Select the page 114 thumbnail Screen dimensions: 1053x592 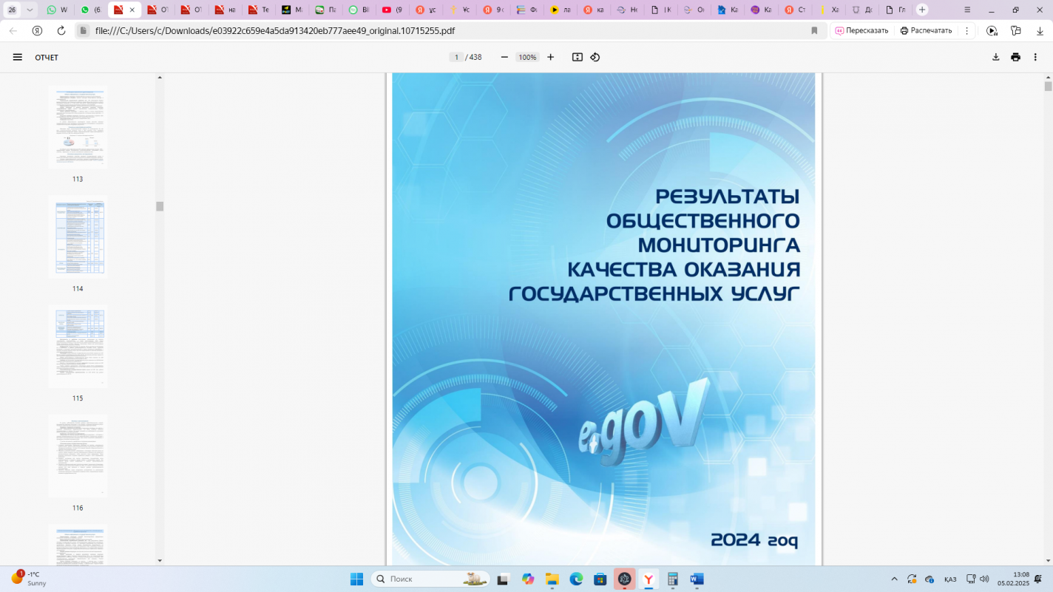pos(78,237)
